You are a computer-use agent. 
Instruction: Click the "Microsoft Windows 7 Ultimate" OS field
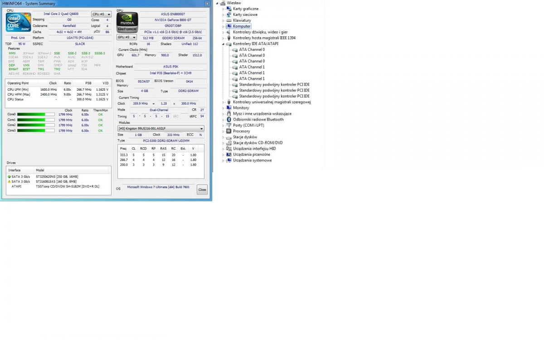(159, 188)
